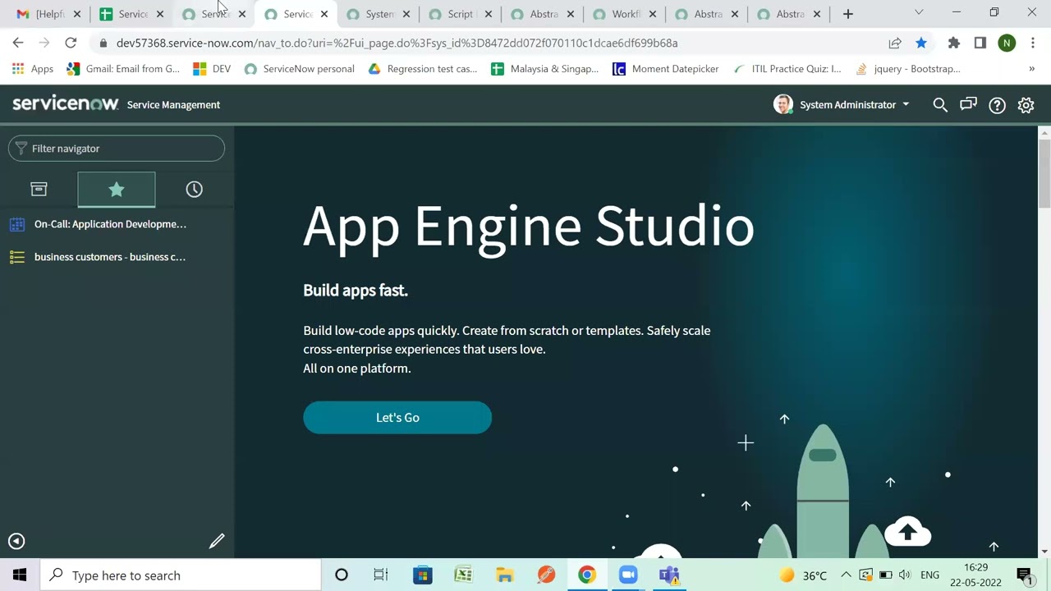Switch to the System browser tab
Image resolution: width=1051 pixels, height=591 pixels.
tap(379, 14)
